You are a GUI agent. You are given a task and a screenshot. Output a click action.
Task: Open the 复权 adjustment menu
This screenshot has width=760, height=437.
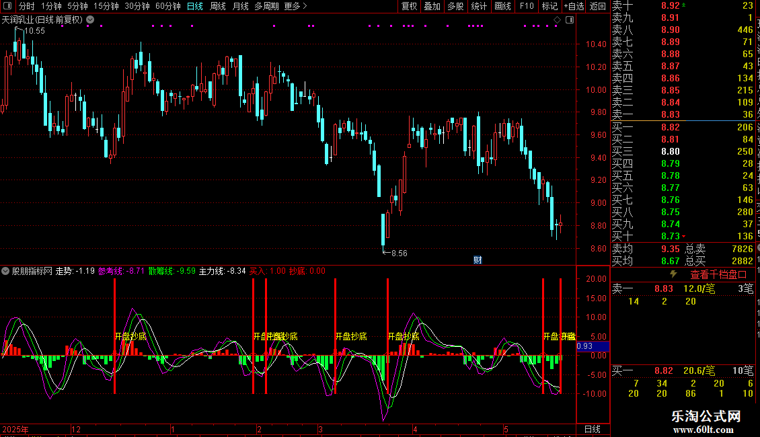pyautogui.click(x=409, y=6)
